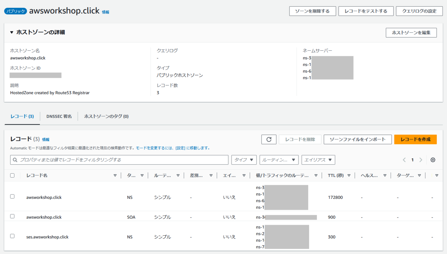Sort by レコード名 column arrow
The width and height of the screenshot is (447, 254).
[115, 175]
